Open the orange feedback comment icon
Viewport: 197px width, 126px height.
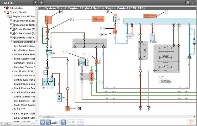pyautogui.click(x=191, y=122)
